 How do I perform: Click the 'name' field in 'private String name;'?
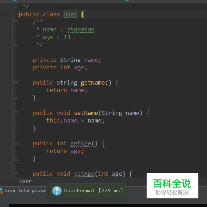[x=91, y=60]
